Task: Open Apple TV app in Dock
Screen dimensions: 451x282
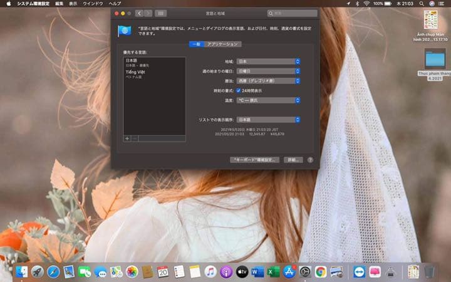Action: [x=242, y=271]
